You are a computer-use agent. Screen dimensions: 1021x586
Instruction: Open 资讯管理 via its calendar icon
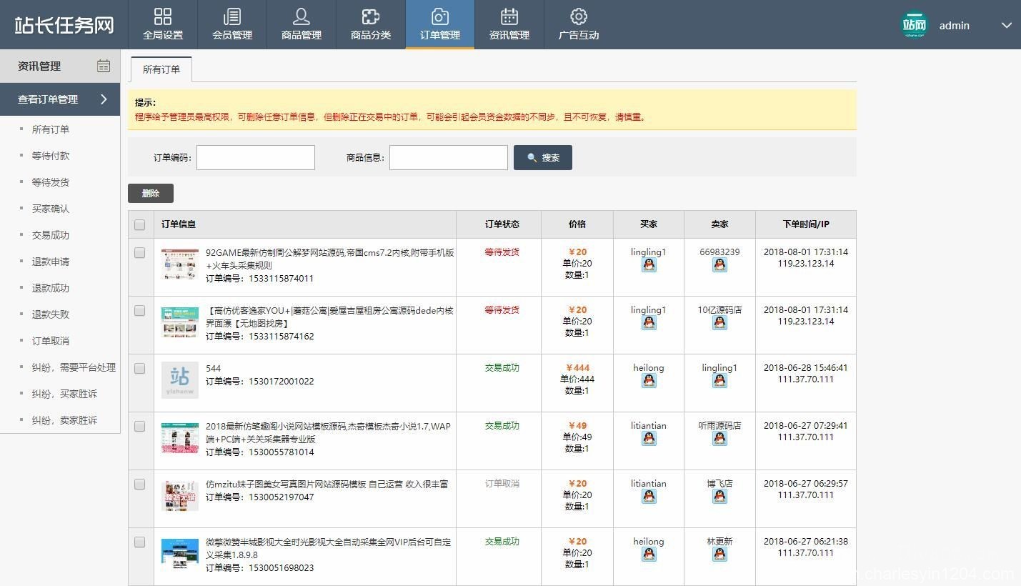point(509,16)
